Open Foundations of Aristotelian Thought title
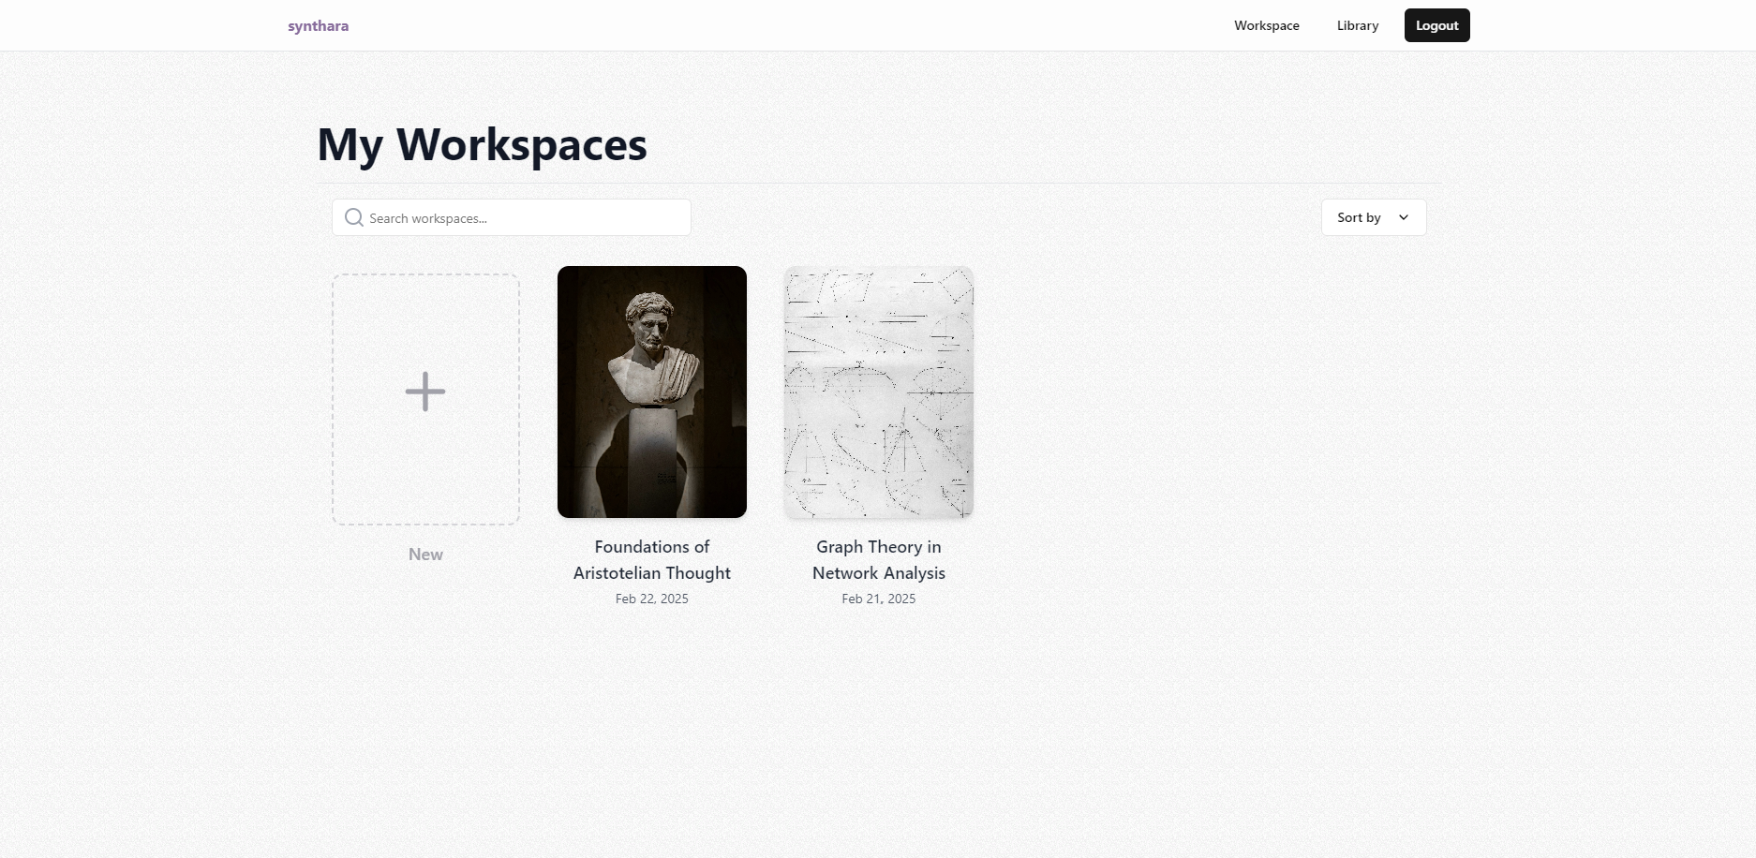Image resolution: width=1756 pixels, height=858 pixels. [652, 559]
